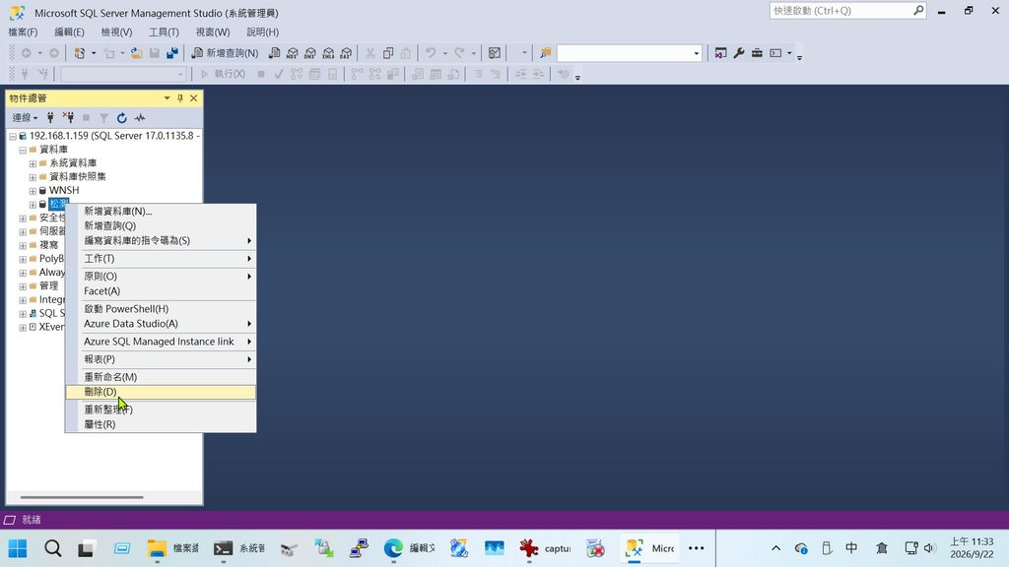Expand the WNSH database node
This screenshot has width=1009, height=567.
coord(33,191)
